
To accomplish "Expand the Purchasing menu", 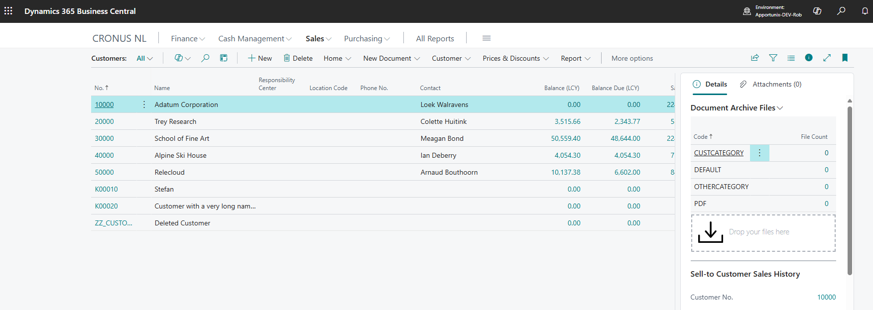I will pyautogui.click(x=367, y=38).
